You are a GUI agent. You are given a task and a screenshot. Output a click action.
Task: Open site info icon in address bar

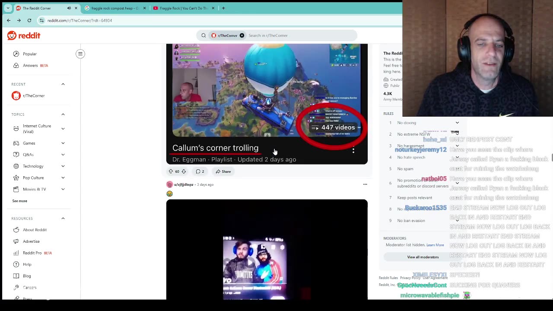[41, 20]
